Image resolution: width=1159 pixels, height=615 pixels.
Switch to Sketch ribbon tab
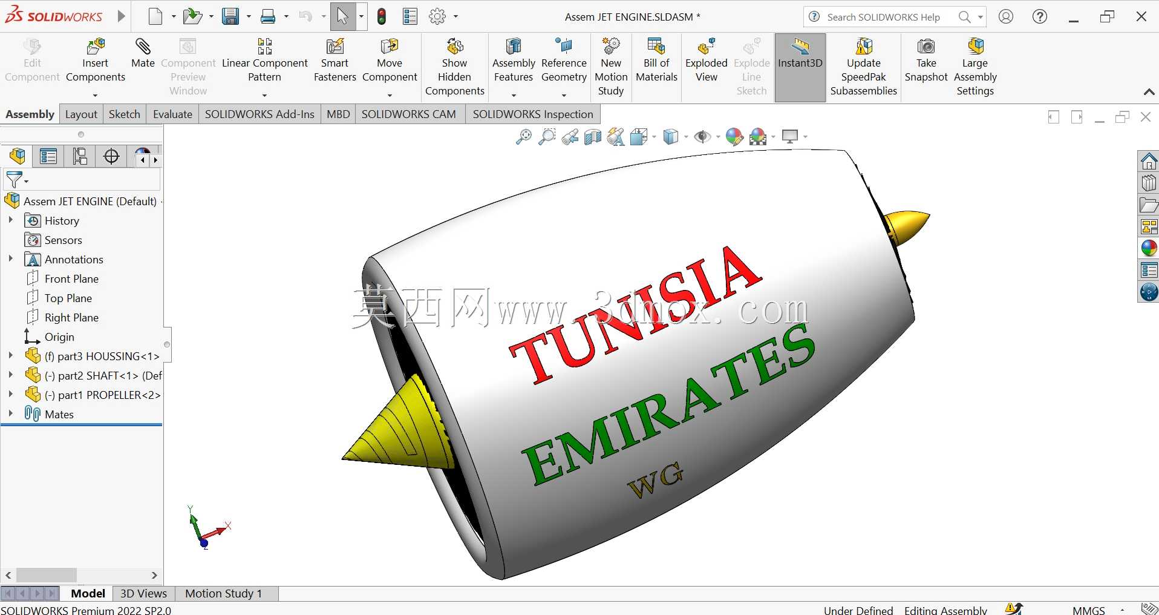click(125, 114)
